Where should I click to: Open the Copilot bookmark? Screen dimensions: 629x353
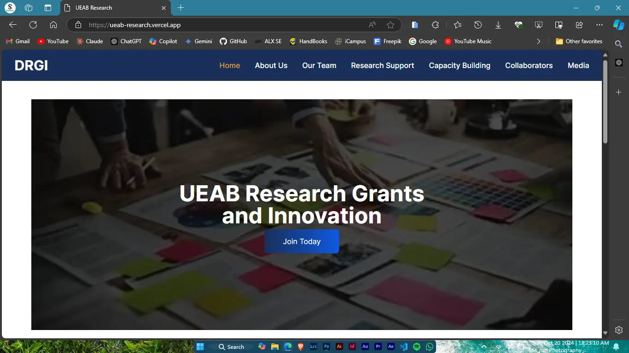coord(163,41)
